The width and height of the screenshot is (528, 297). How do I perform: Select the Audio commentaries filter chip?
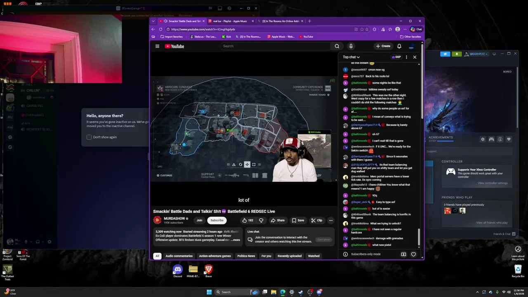click(179, 256)
